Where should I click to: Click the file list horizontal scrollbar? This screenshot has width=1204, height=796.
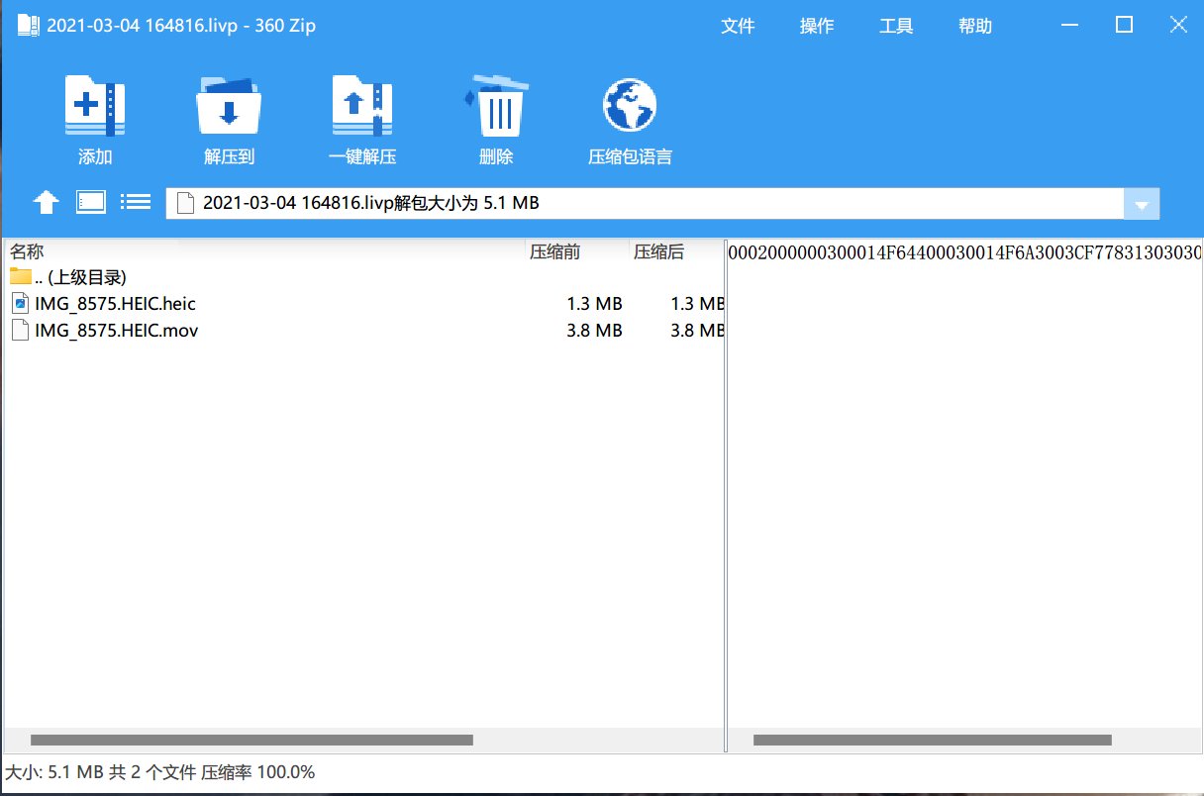point(251,740)
